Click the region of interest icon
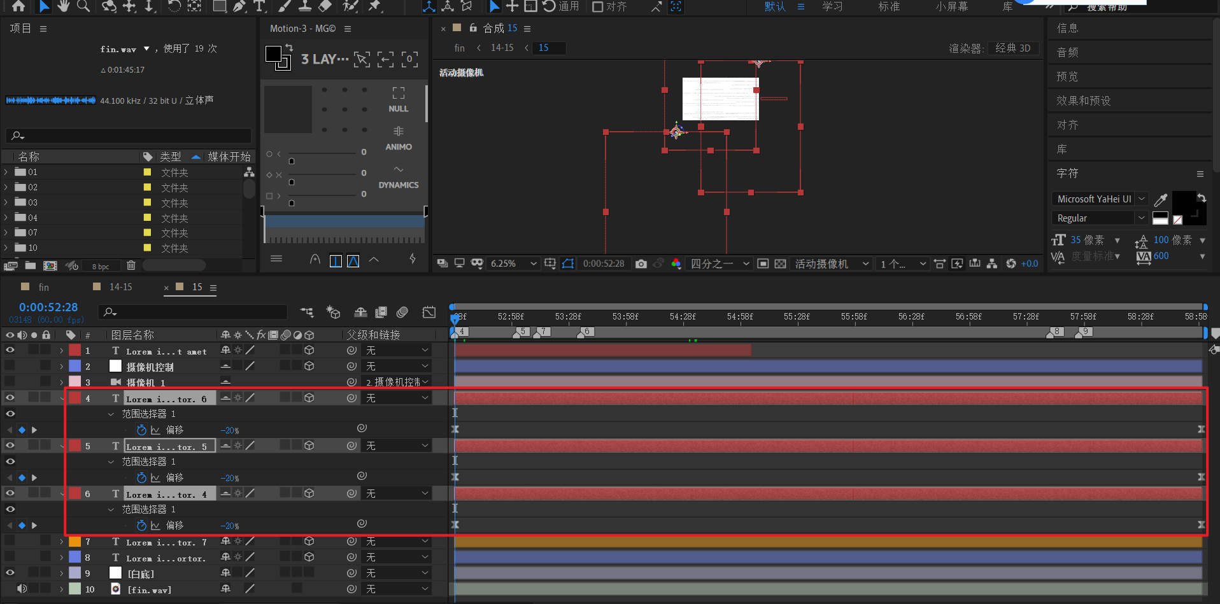1220x604 pixels. coord(763,263)
